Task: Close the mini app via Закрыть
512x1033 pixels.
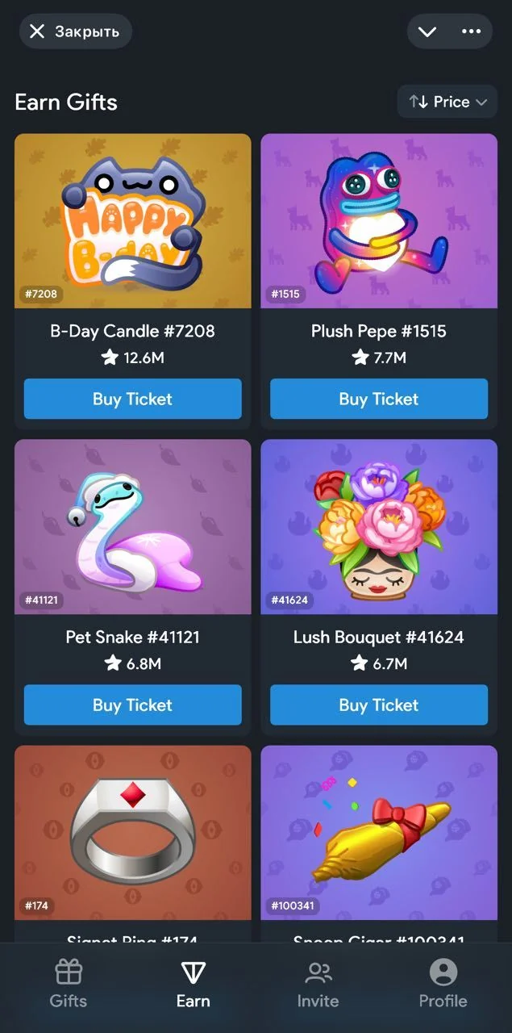Action: [76, 31]
